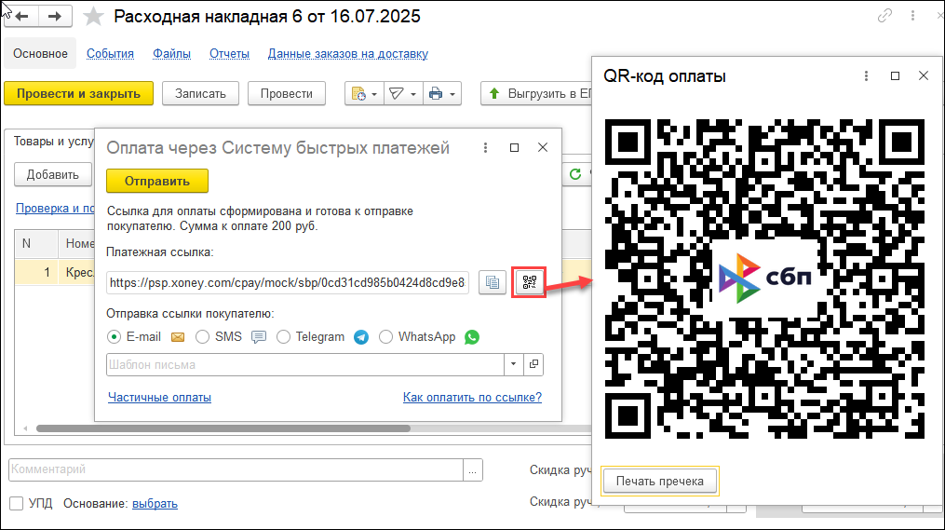Open the Отчеты tab
Image resolution: width=945 pixels, height=530 pixels.
coord(230,54)
